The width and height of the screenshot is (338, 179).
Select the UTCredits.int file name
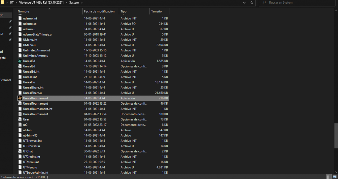32,157
